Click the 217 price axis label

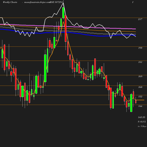[140, 19]
